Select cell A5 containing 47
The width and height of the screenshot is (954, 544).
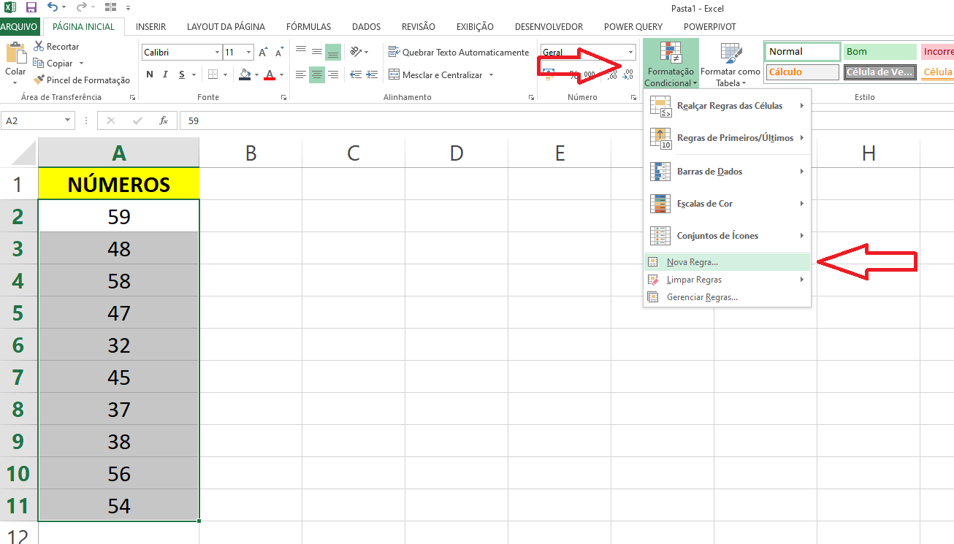click(x=118, y=313)
